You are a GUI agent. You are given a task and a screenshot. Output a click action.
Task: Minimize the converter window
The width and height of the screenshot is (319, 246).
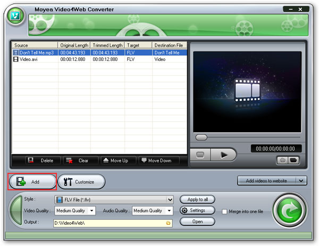pyautogui.click(x=291, y=9)
